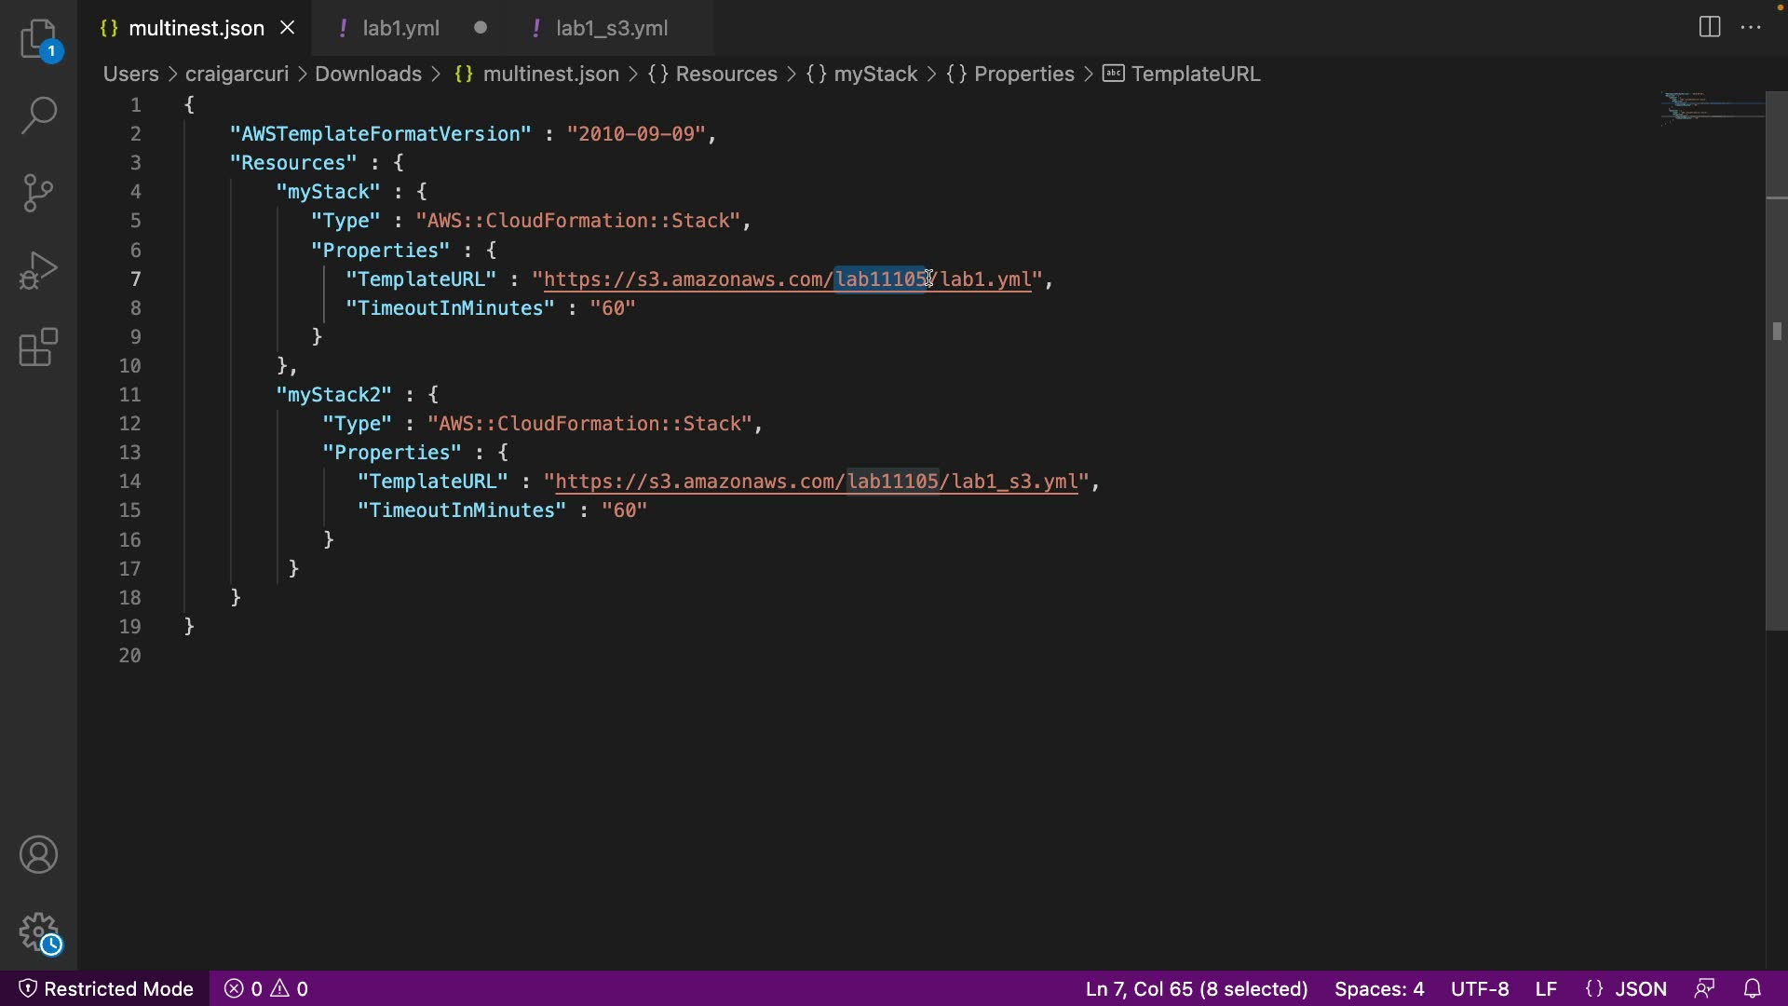This screenshot has width=1788, height=1006.
Task: Open the Source Control view
Action: tap(39, 193)
